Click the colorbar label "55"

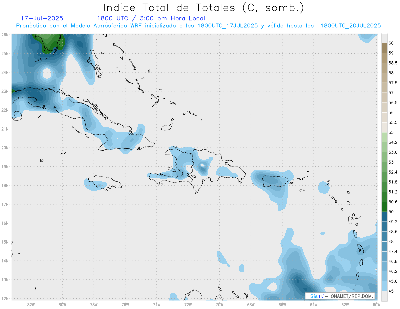click(391, 132)
